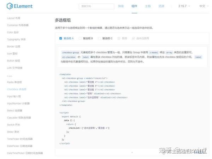Open DateTimePicker 日期时间选择器 in the sidebar

[x=25, y=153]
